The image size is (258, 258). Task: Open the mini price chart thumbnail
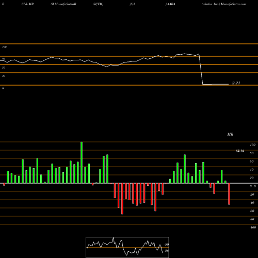127,247
